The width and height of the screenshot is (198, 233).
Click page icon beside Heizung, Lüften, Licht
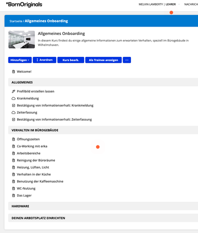[x=14, y=167]
